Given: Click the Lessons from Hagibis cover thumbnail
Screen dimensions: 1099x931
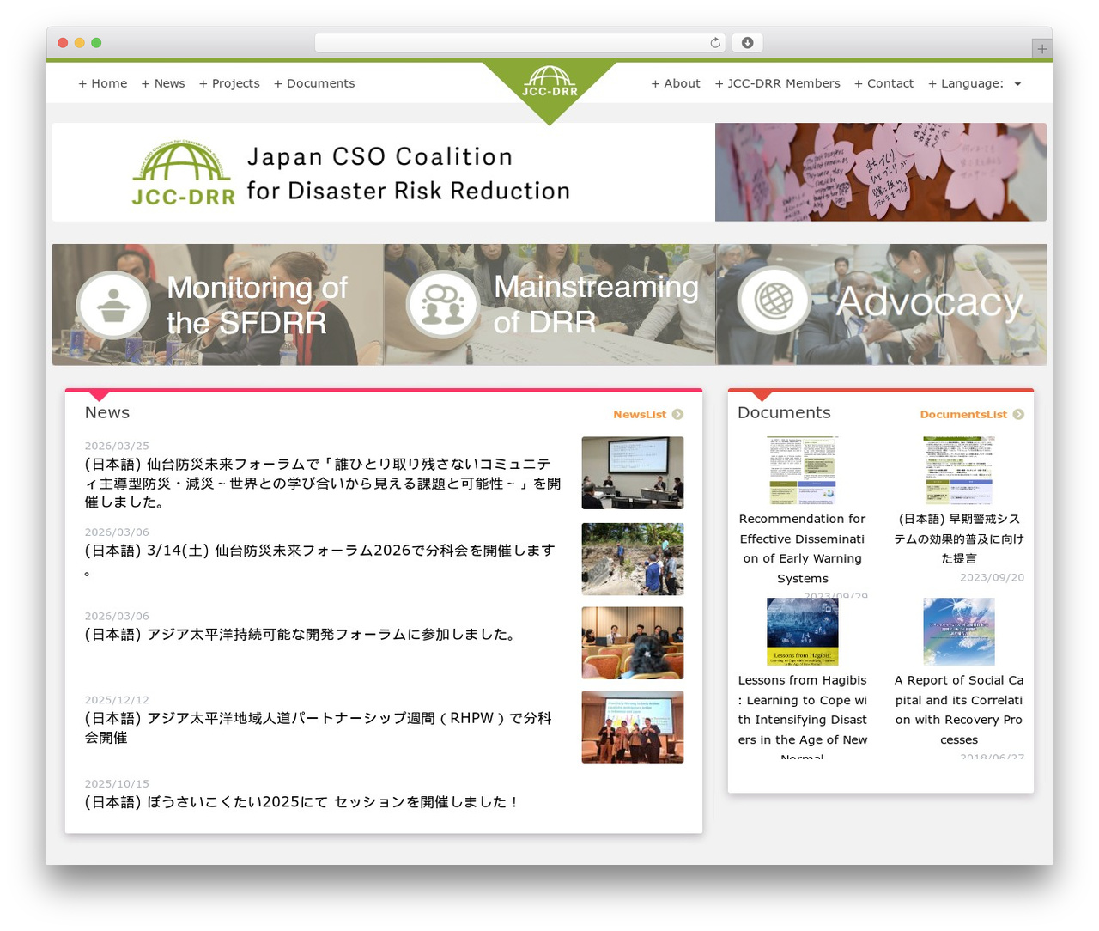Looking at the screenshot, I should pyautogui.click(x=803, y=632).
